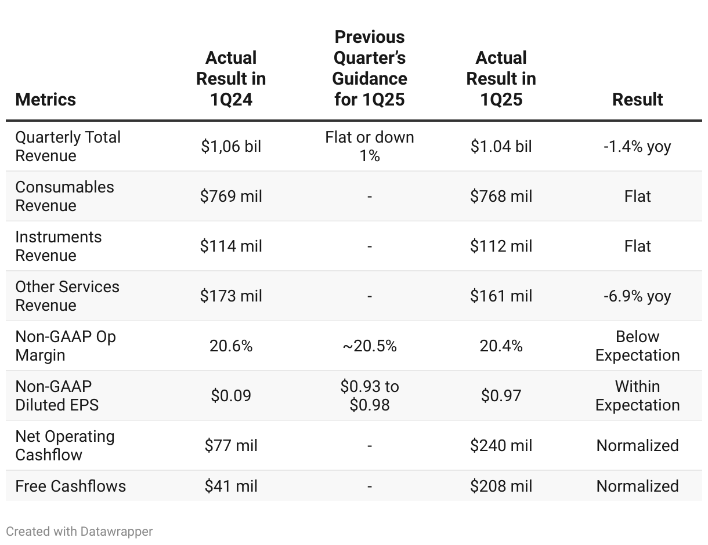Select the "Actual Result in 1Q25" header
Screen dimensions: 708x545
pos(501,79)
